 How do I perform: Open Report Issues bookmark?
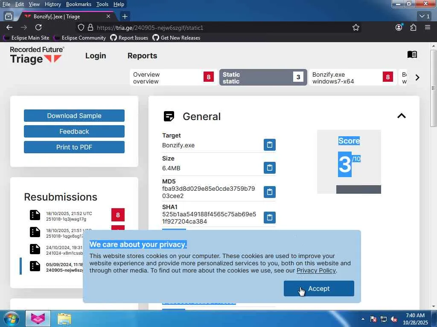point(129,37)
